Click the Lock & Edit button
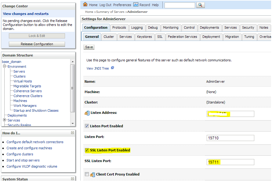 coord(37,36)
